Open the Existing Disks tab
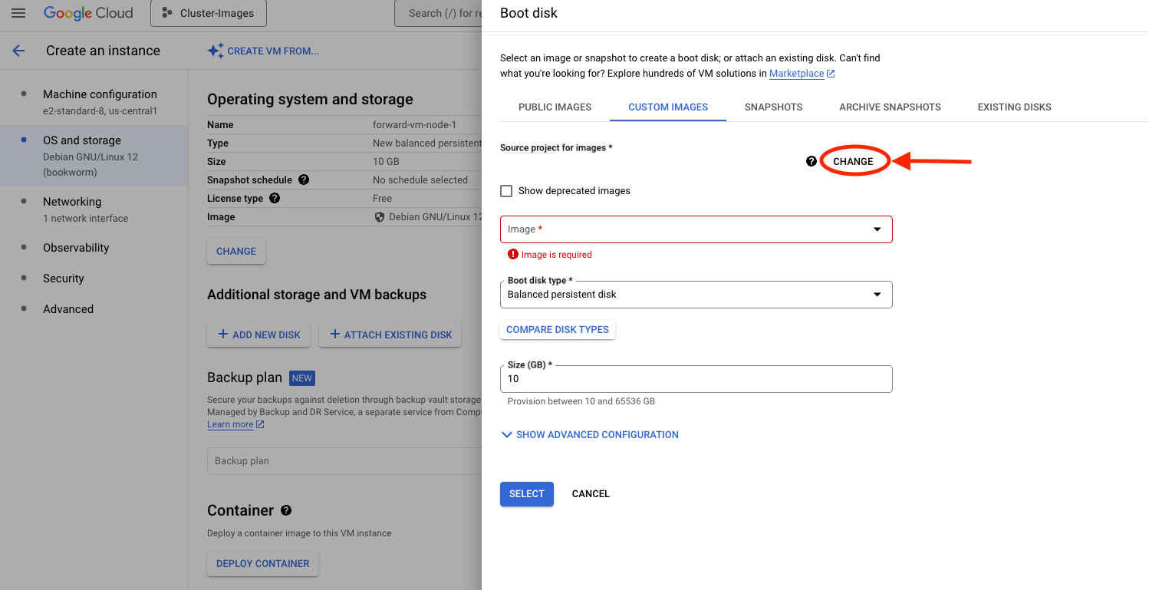The image size is (1149, 590). (x=1014, y=107)
